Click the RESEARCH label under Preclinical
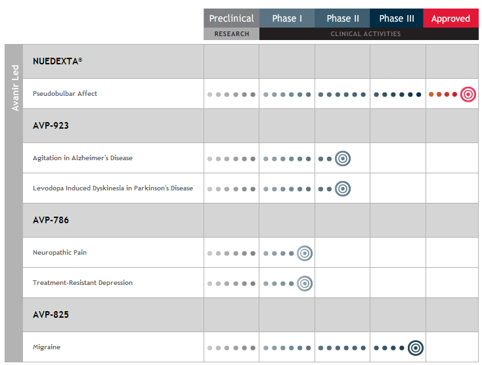Screen dimensions: 482x365 (232, 33)
